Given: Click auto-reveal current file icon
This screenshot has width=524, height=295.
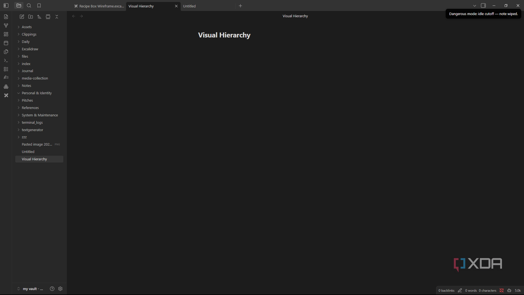Looking at the screenshot, I should click(x=48, y=17).
